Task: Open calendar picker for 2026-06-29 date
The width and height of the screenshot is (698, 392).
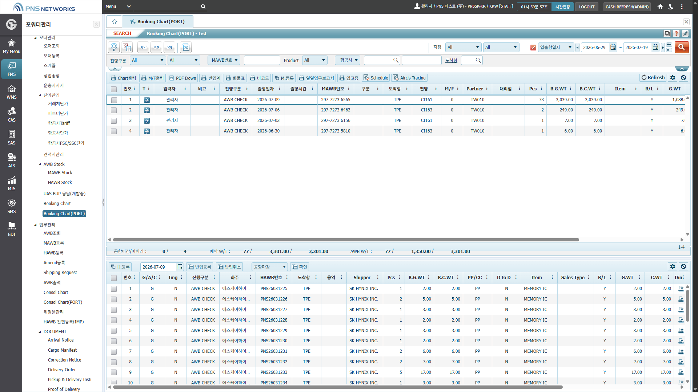Action: pos(613,47)
